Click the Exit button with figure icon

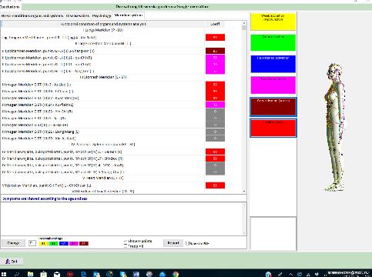(12, 262)
